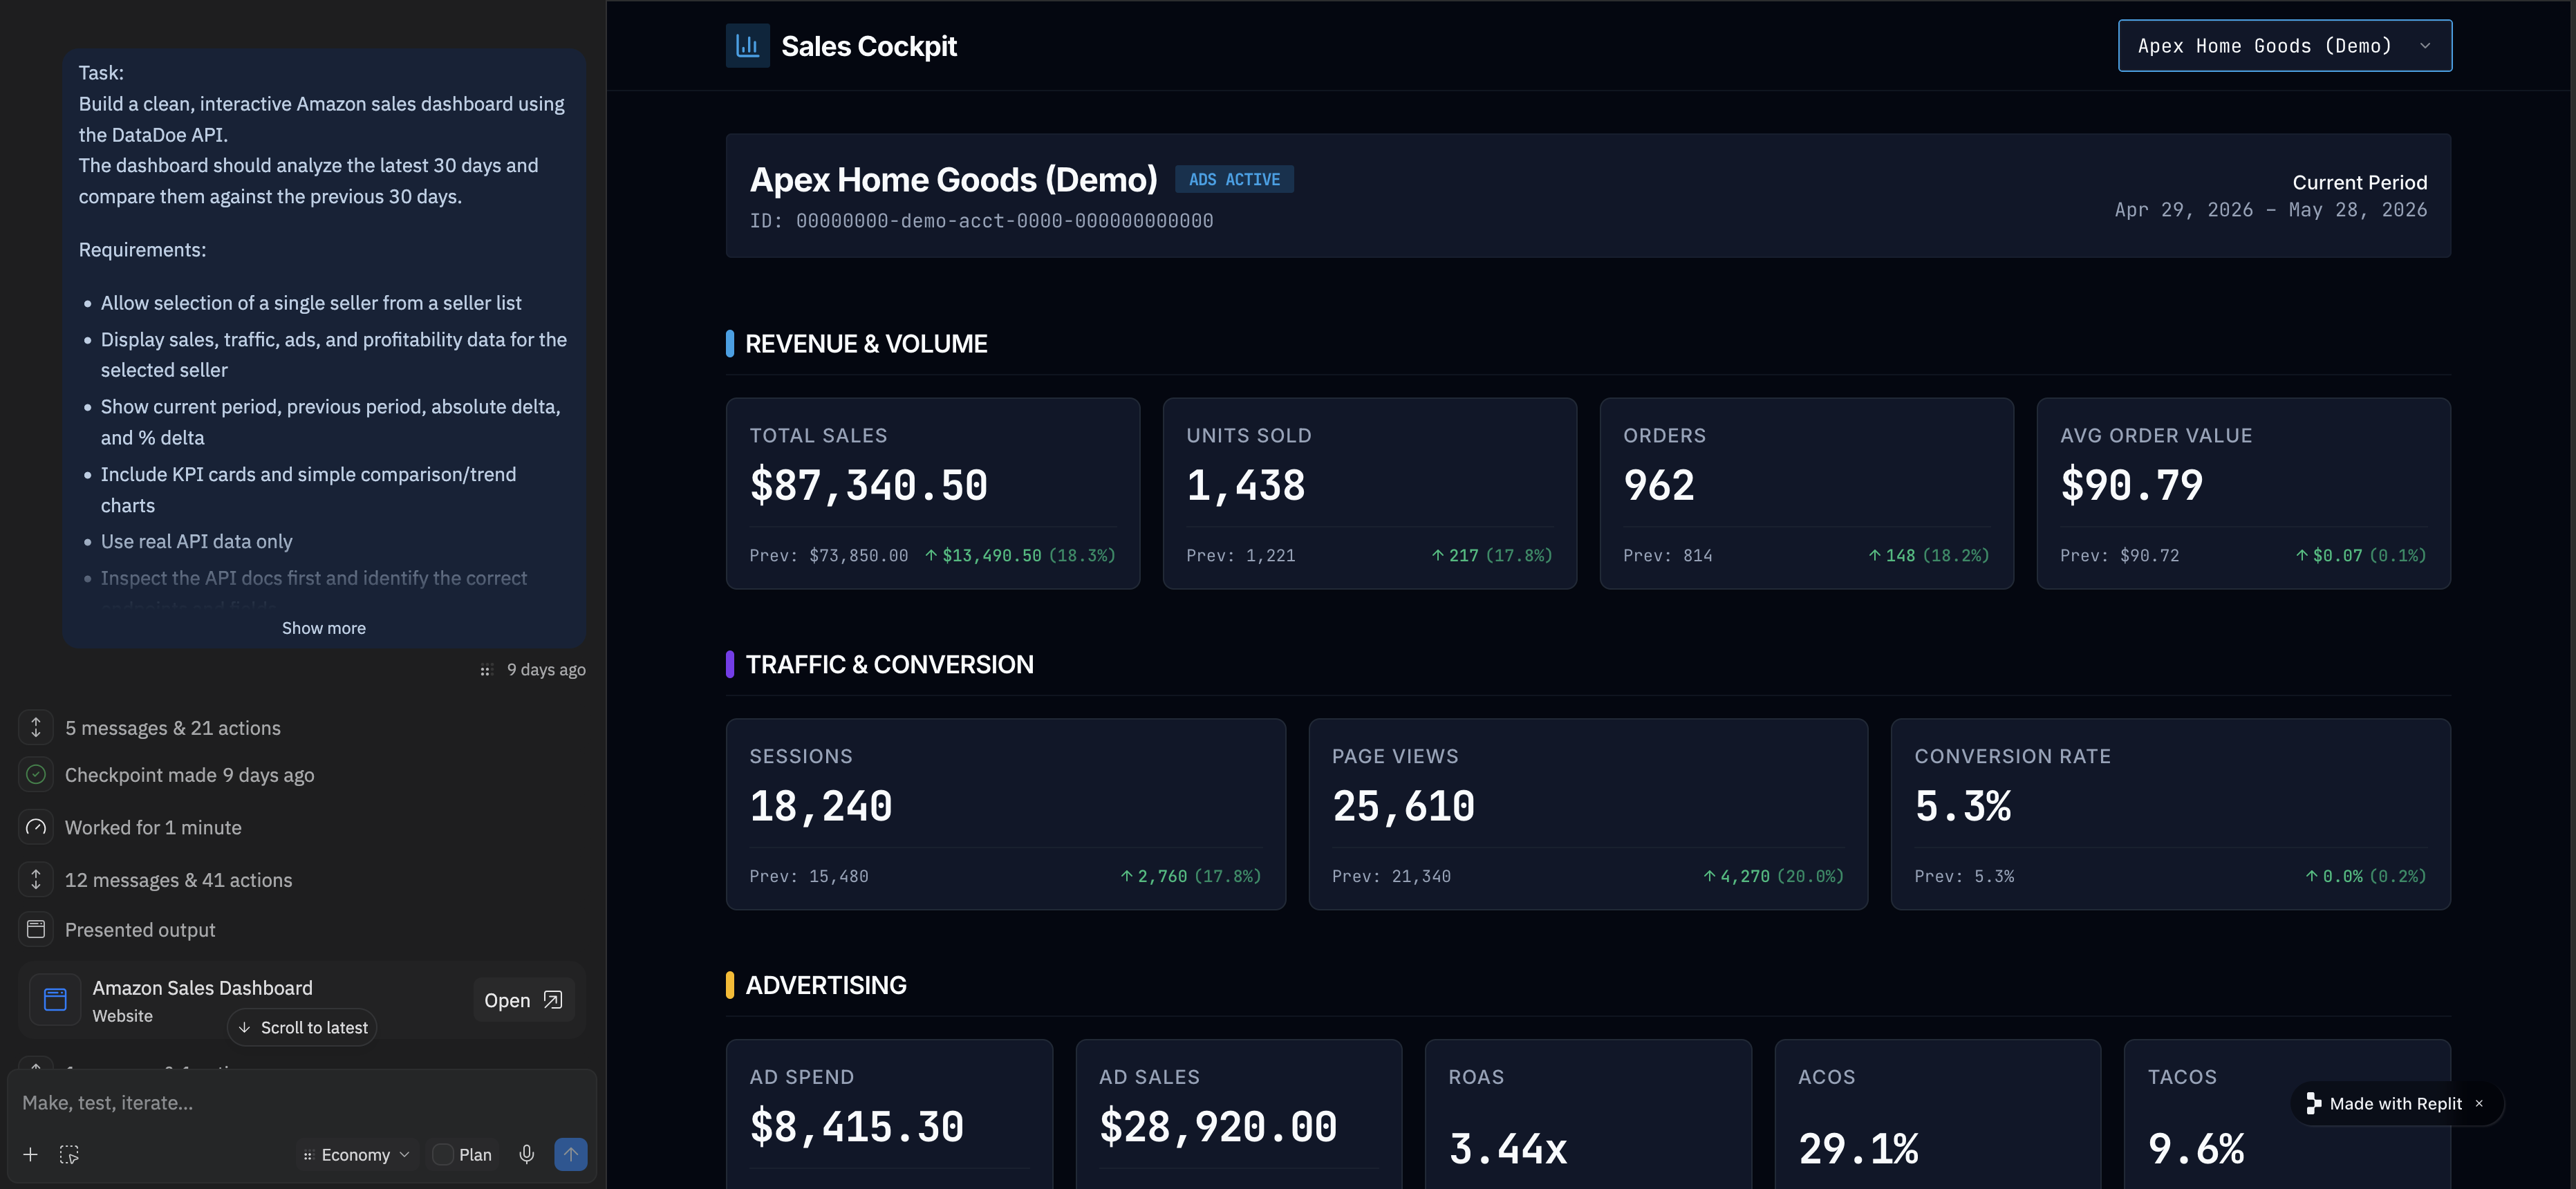2576x1189 pixels.
Task: Click the Sessions delta 2,760 (17.8%)
Action: [1190, 876]
